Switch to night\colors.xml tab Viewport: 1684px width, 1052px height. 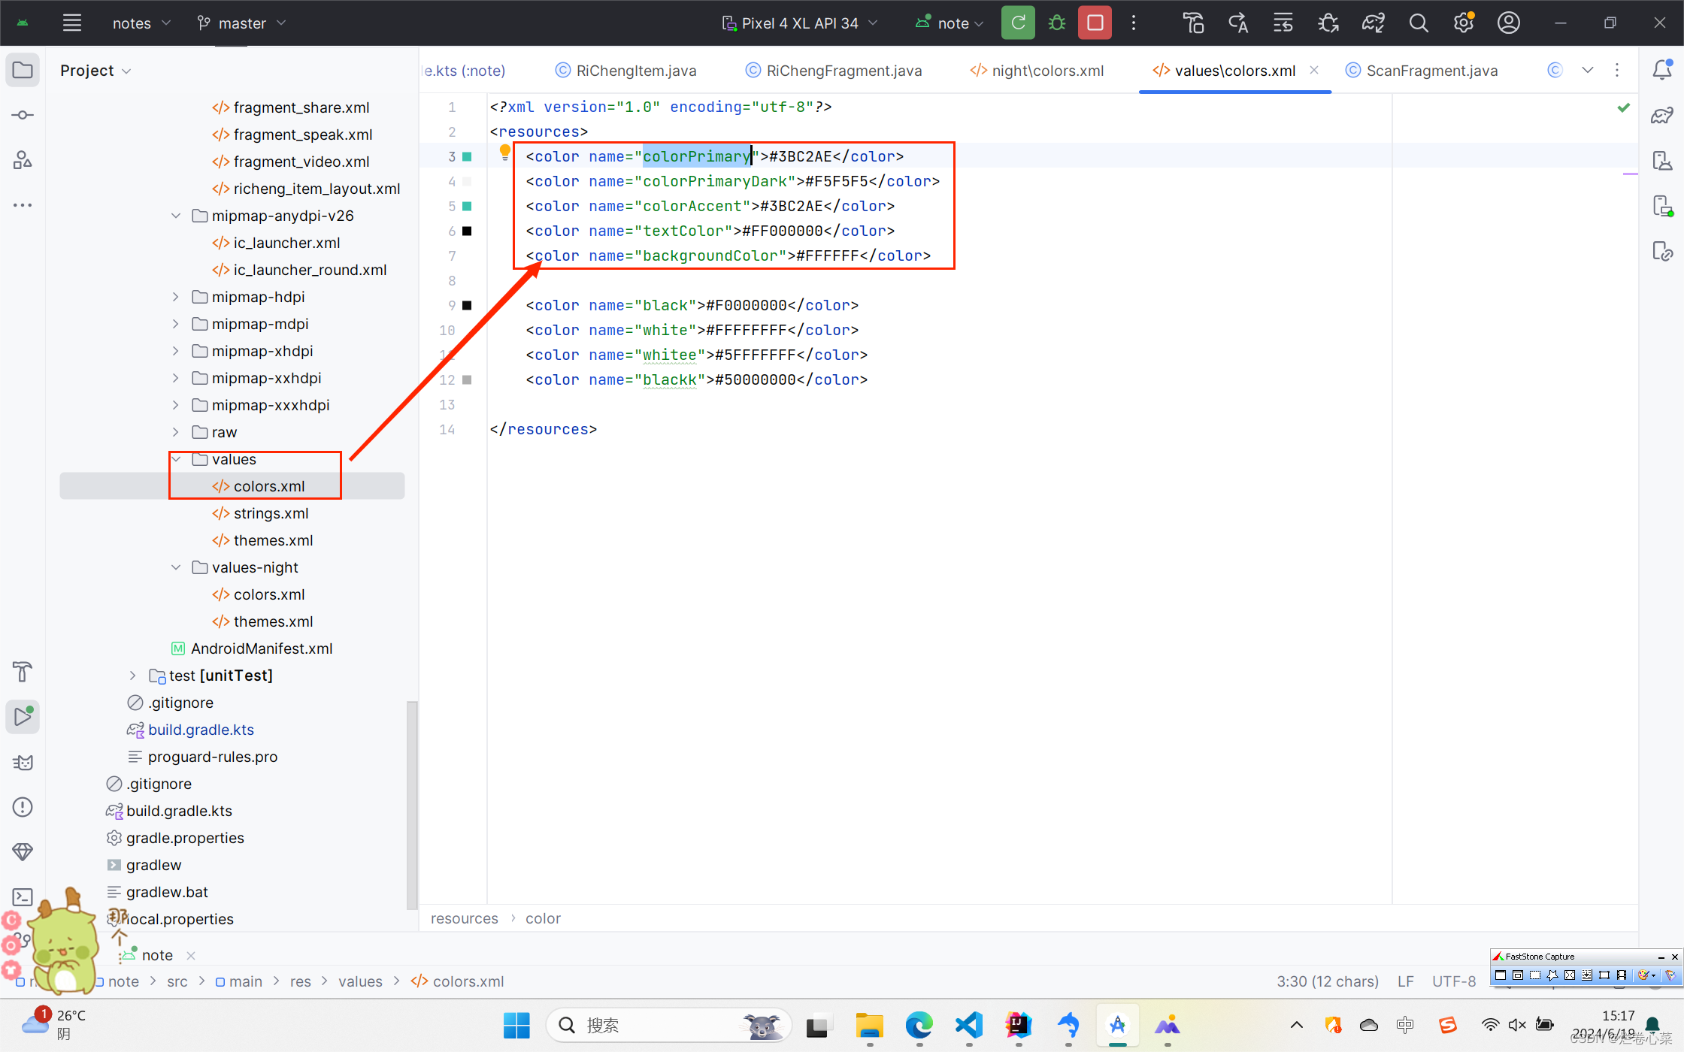[x=1037, y=71]
